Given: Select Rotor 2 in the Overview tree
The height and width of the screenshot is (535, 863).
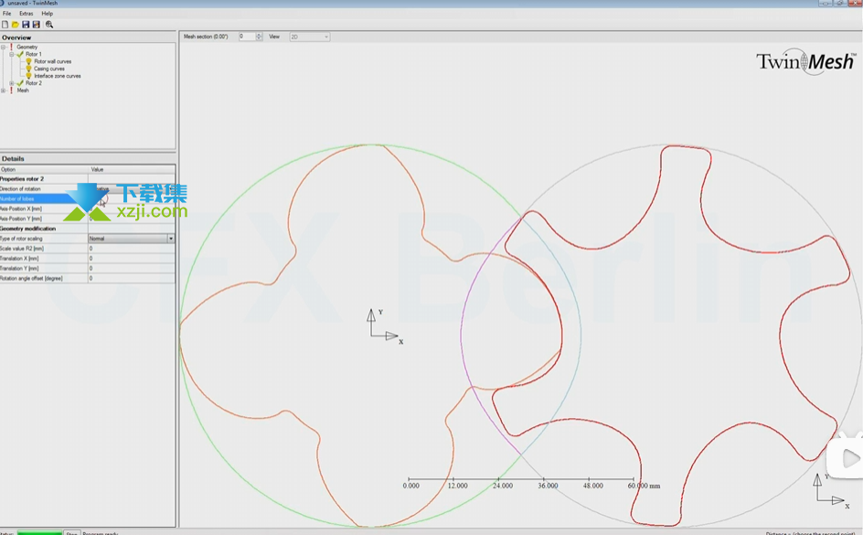Looking at the screenshot, I should tap(33, 83).
